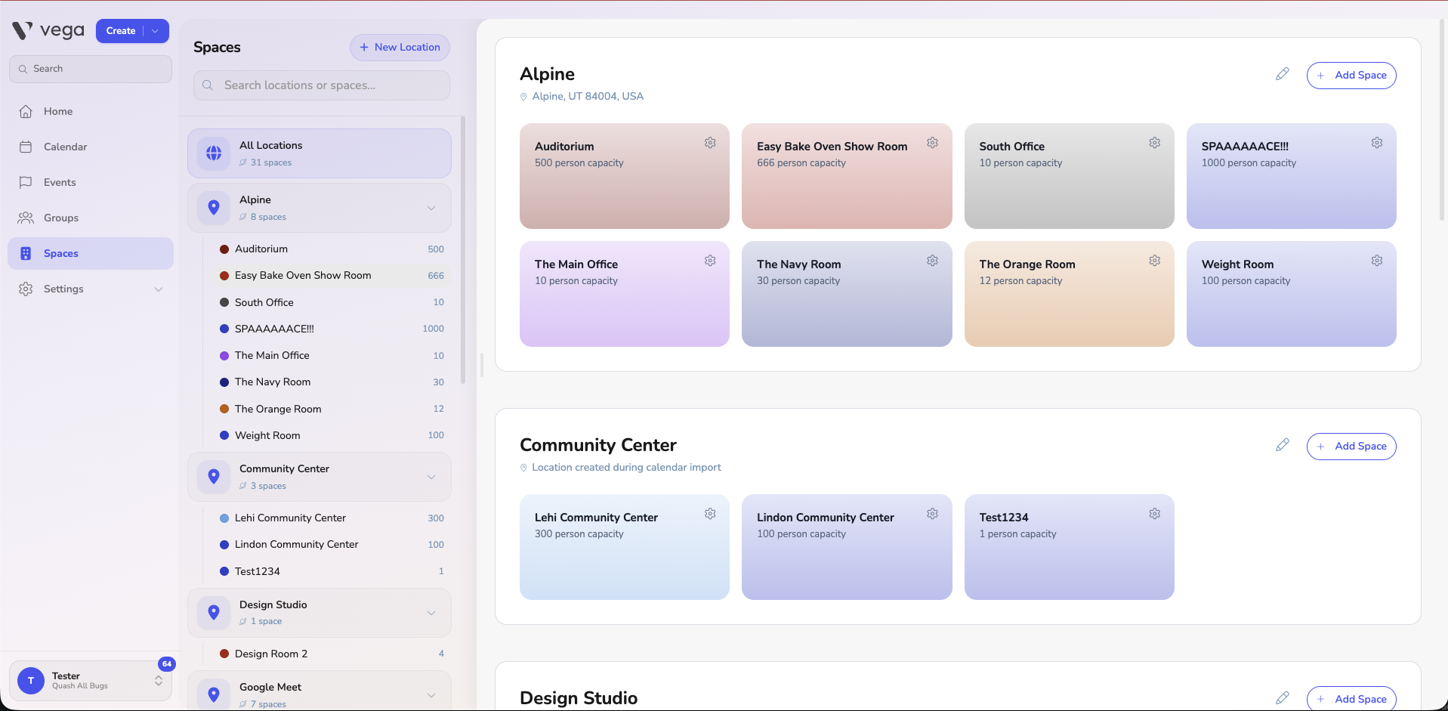Click Location created during calendar import text

pyautogui.click(x=626, y=468)
